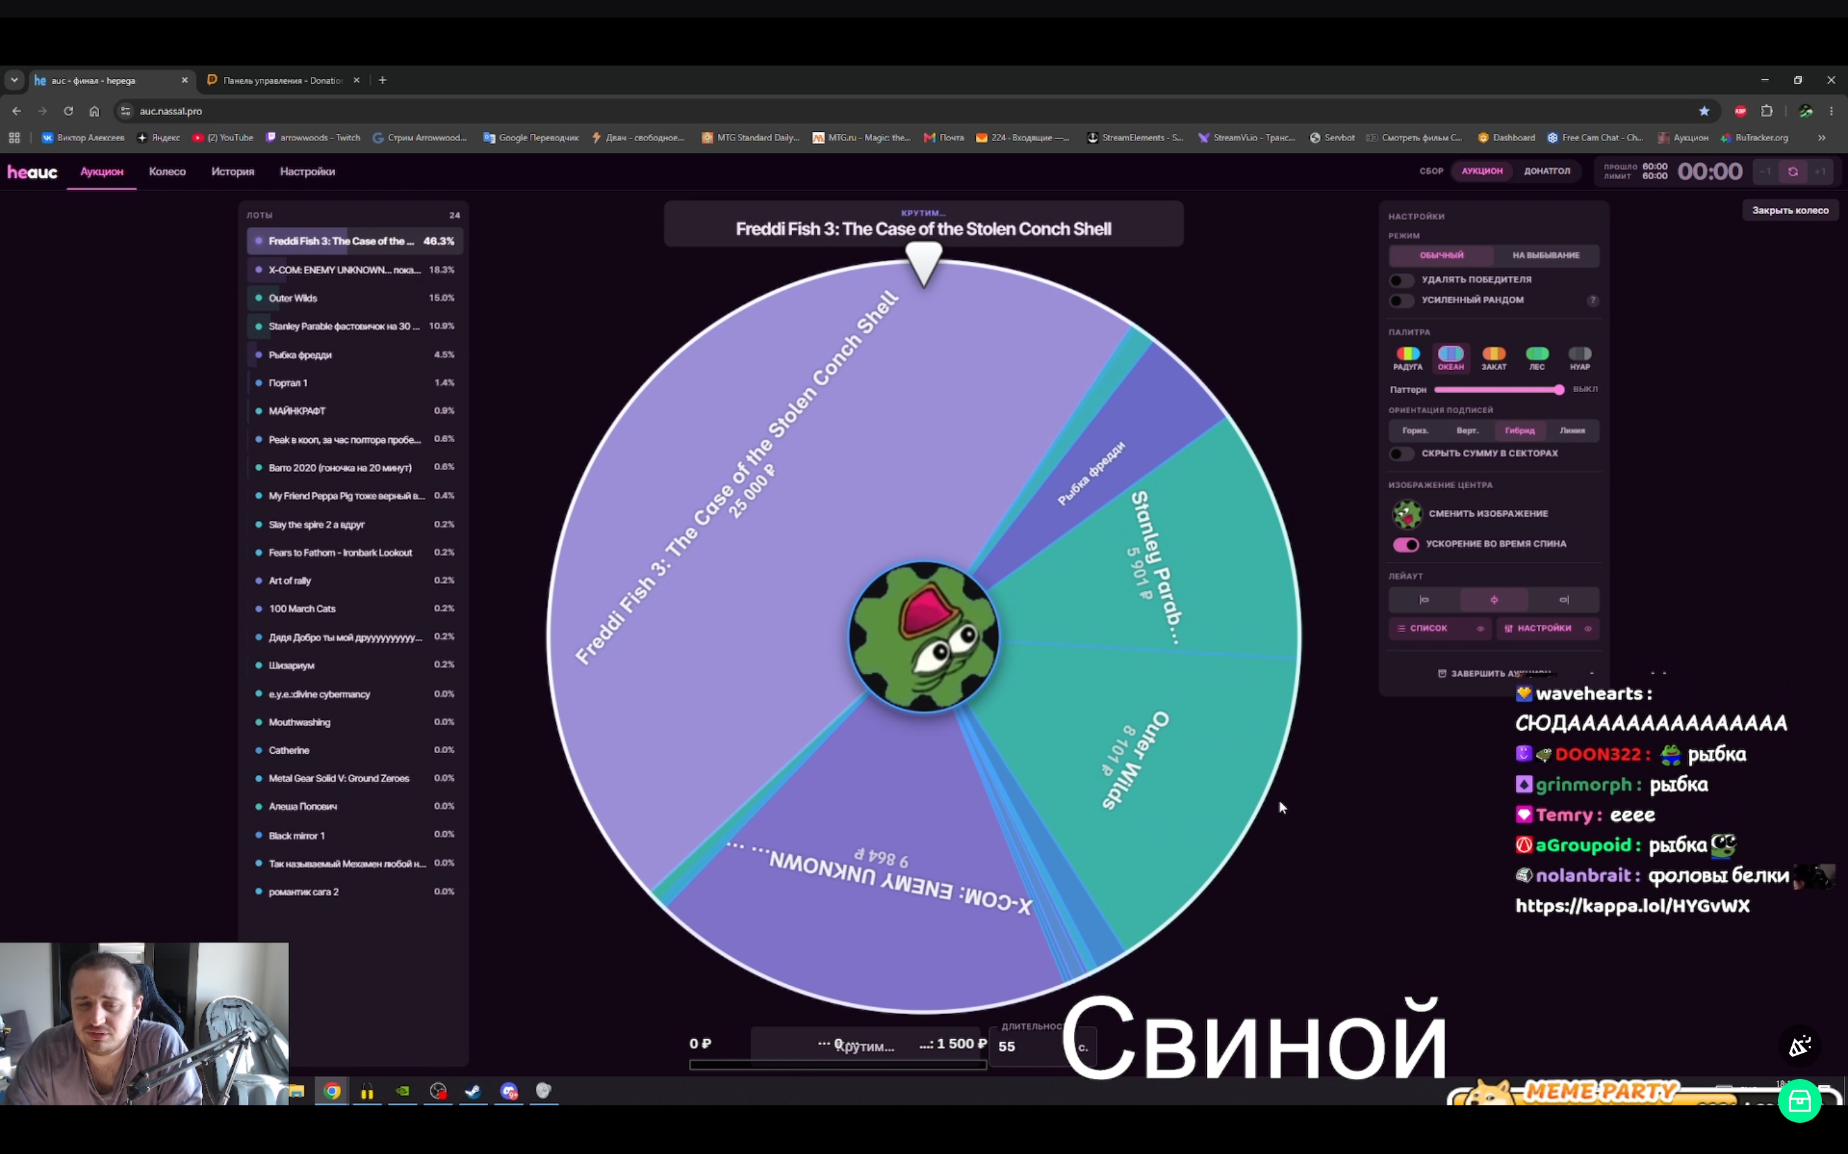Open the Аукцион navigation tab
This screenshot has height=1154, width=1848.
coord(102,172)
